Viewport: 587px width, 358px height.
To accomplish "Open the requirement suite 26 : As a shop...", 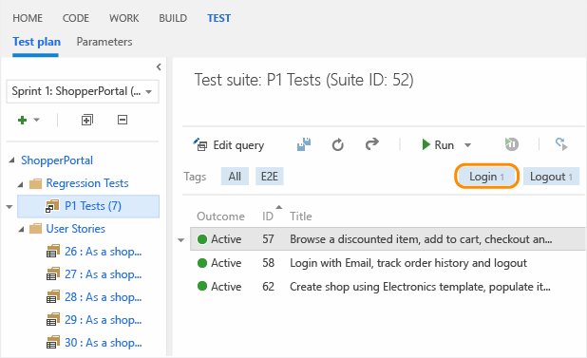I will pos(103,252).
